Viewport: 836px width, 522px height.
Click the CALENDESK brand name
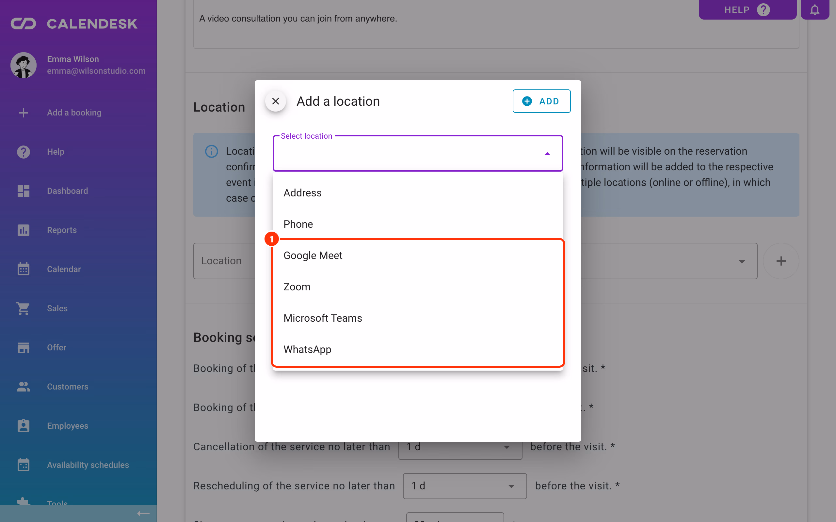pos(92,24)
